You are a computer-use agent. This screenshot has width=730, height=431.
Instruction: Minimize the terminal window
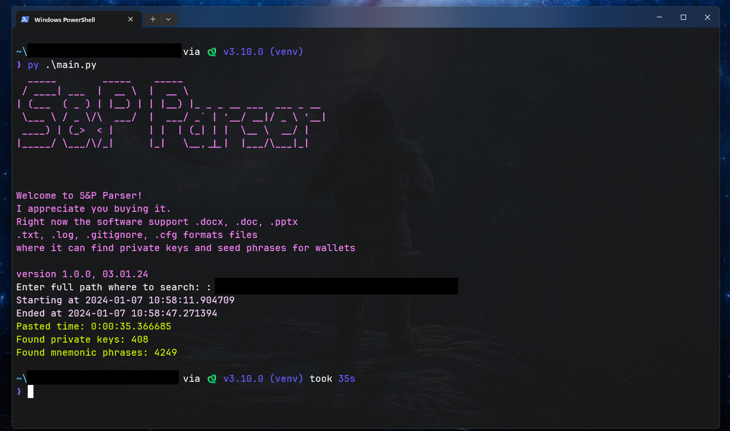click(x=659, y=17)
